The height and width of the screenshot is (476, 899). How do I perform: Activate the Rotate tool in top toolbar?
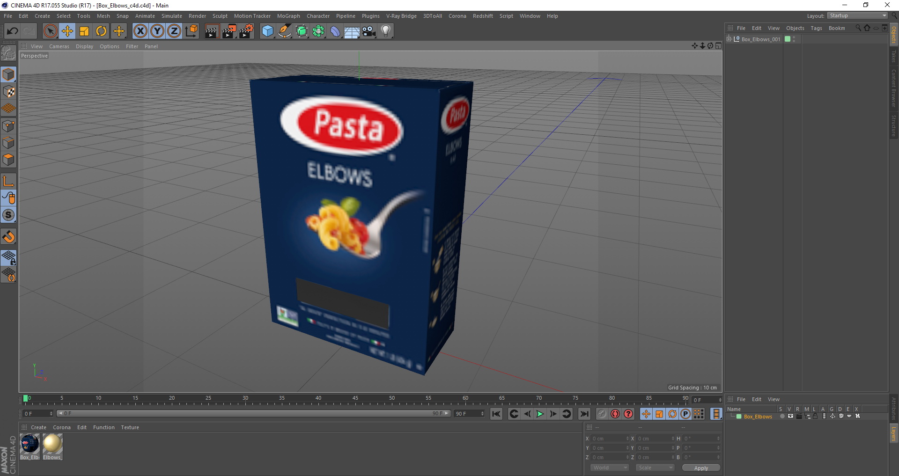101,31
